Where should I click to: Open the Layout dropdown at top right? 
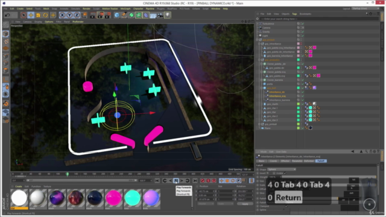tap(365, 8)
